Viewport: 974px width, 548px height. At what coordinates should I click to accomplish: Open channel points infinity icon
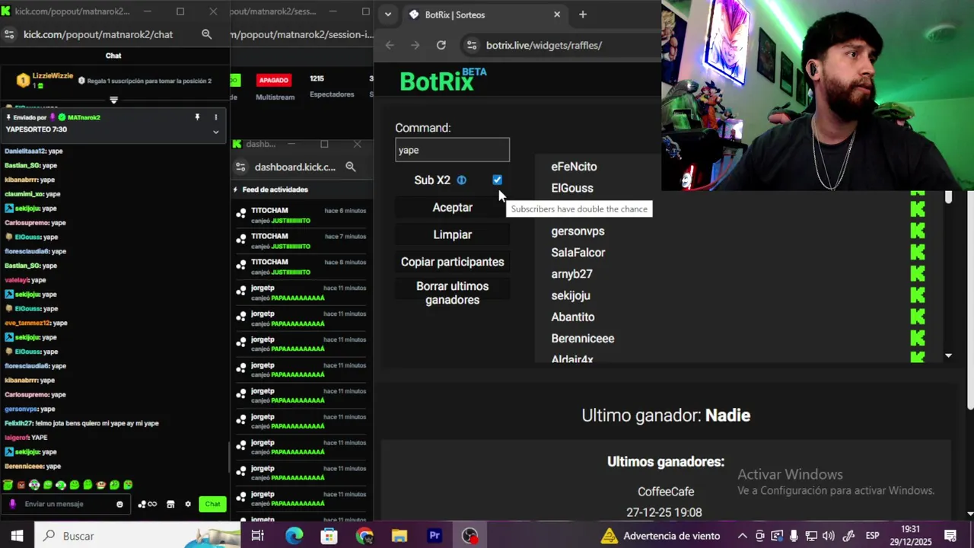coord(147,504)
